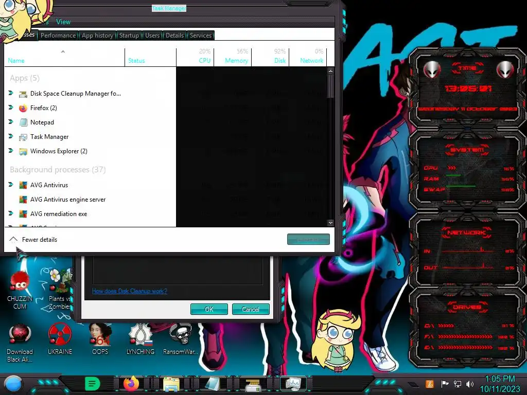Select the Firefox icon in the Apps list
Image resolution: width=527 pixels, height=395 pixels.
pyautogui.click(x=23, y=108)
